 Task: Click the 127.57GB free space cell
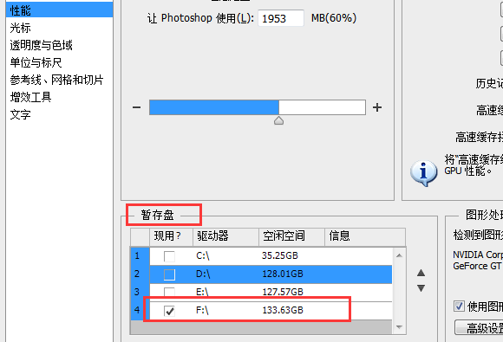(x=283, y=292)
